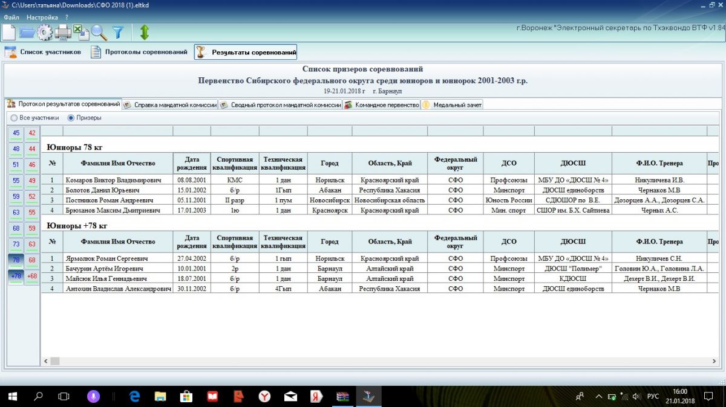The height and width of the screenshot is (407, 726).
Task: Toggle the red +68 weight category button
Action: (x=32, y=276)
